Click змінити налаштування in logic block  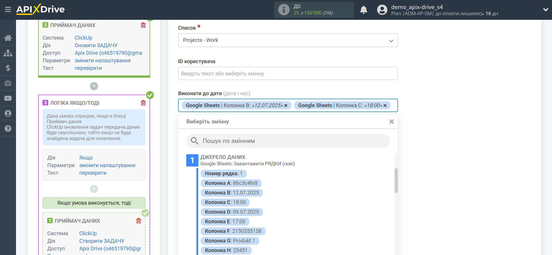coord(107,165)
